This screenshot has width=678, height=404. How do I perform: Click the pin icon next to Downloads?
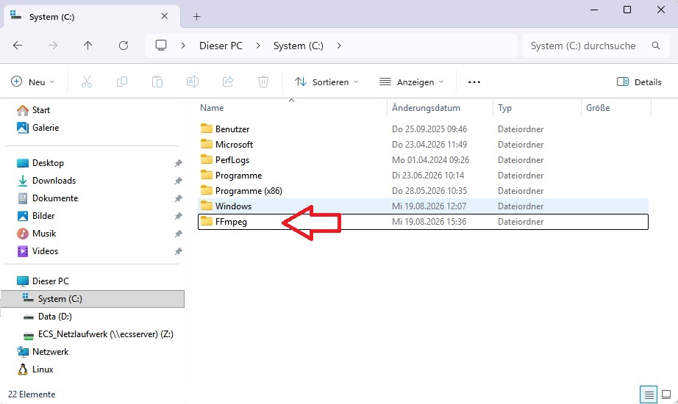[x=178, y=181]
